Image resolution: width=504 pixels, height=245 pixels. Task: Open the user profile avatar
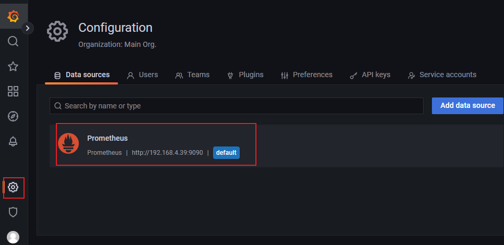13,237
